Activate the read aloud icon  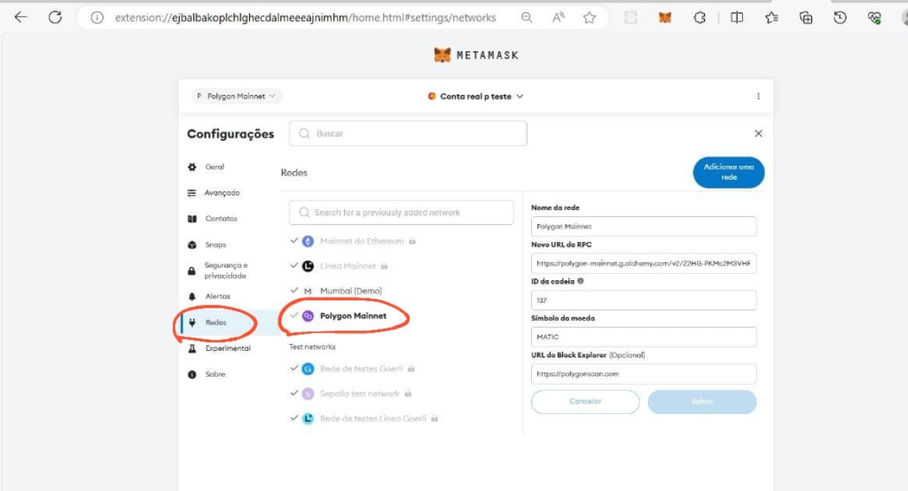tap(559, 18)
